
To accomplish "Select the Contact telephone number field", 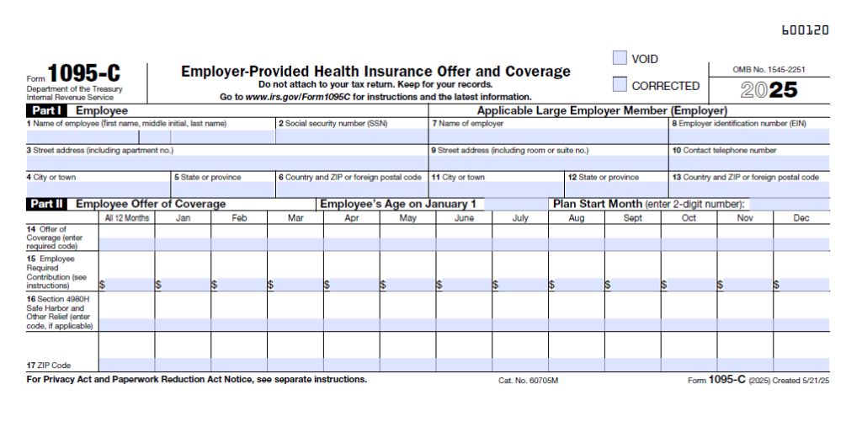I will coord(749,163).
